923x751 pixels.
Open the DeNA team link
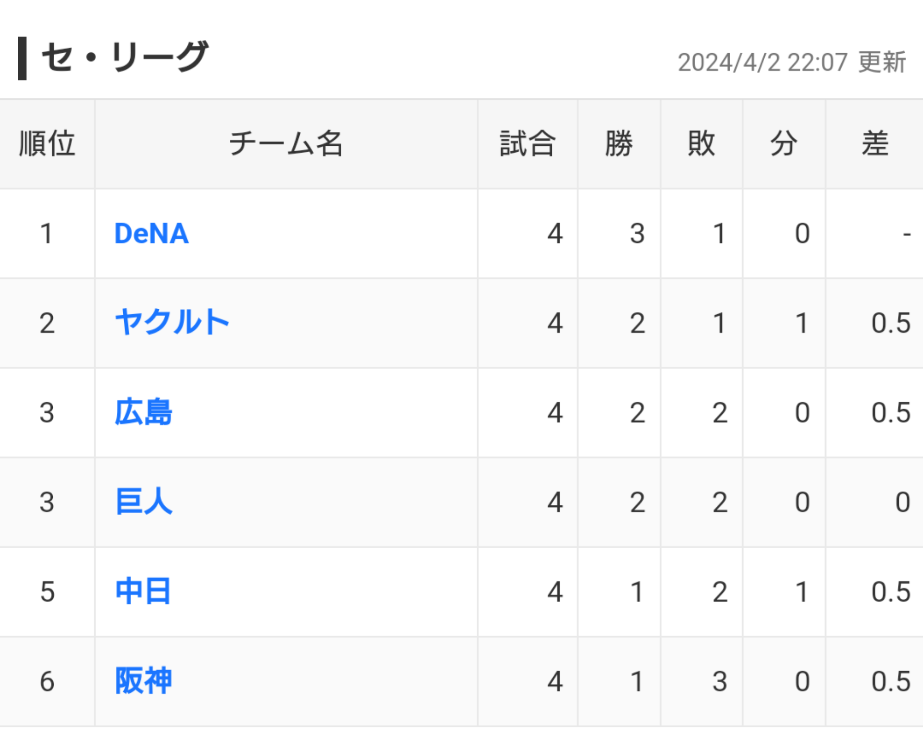[151, 233]
